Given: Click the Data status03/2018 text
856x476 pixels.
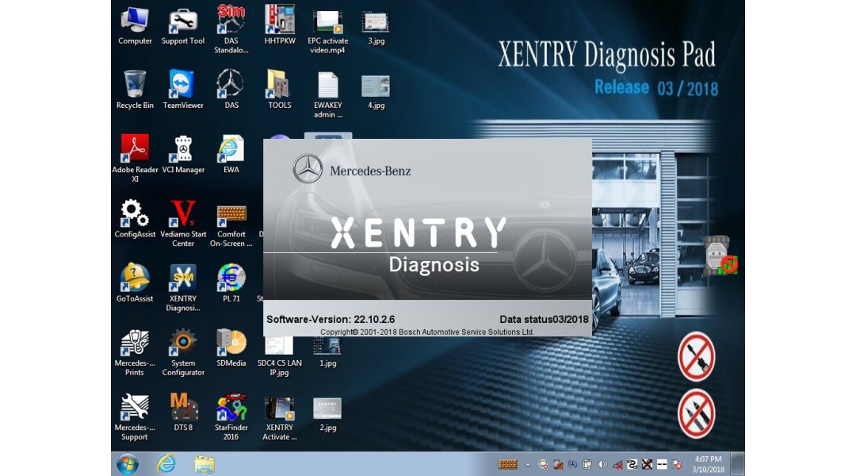Looking at the screenshot, I should pos(544,319).
